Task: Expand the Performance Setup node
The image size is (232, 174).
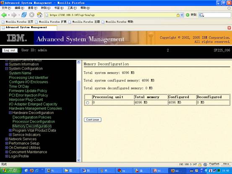Action: pos(7,143)
